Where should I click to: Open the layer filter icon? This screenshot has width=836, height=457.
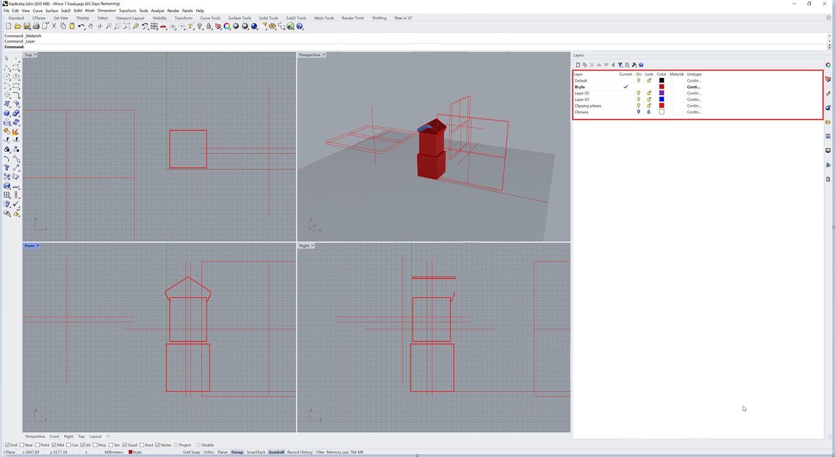tap(620, 65)
